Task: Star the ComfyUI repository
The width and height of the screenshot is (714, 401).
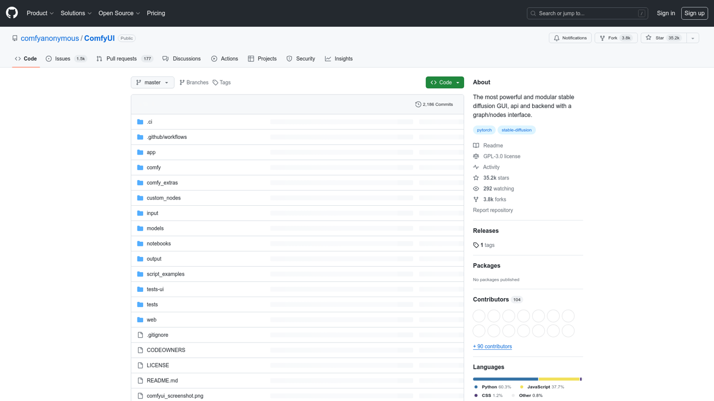Action: click(x=663, y=38)
